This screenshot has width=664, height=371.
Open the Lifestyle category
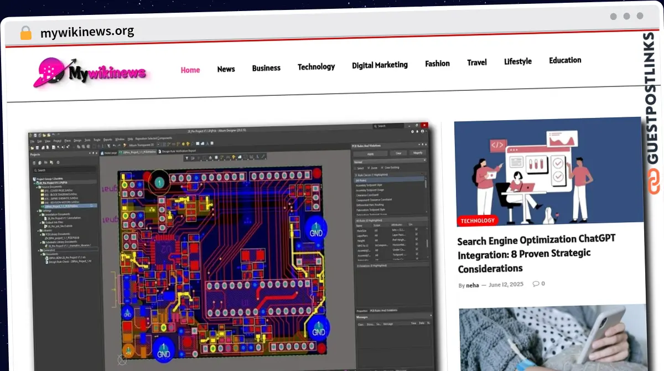[x=517, y=61]
